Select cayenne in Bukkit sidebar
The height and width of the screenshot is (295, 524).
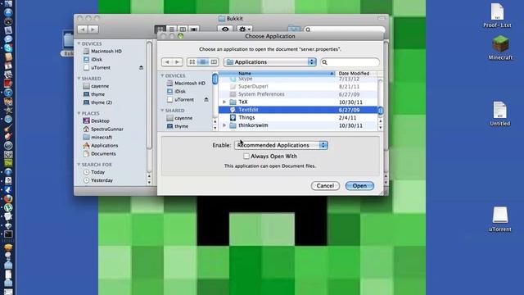pos(96,86)
